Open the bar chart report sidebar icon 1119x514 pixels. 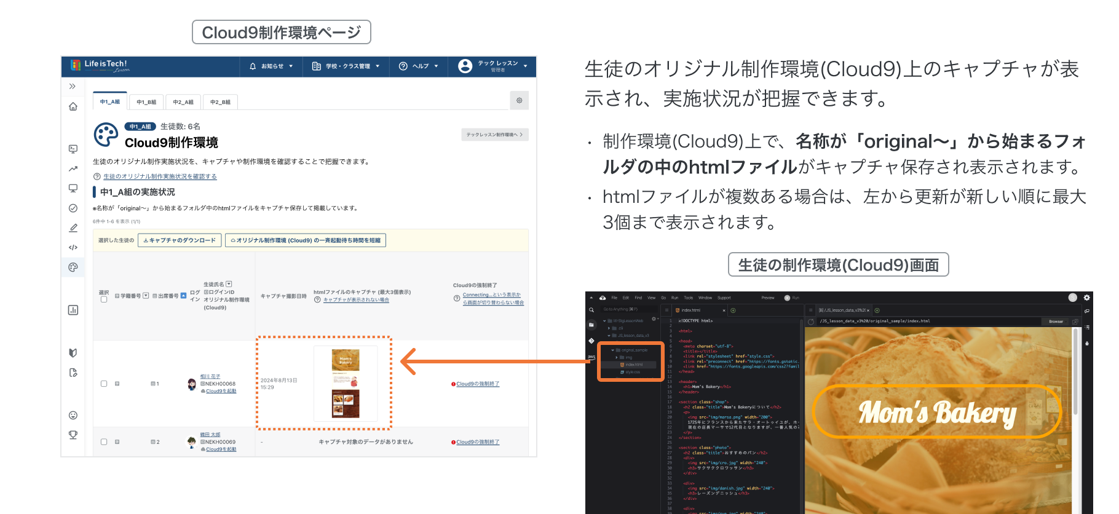click(x=73, y=310)
